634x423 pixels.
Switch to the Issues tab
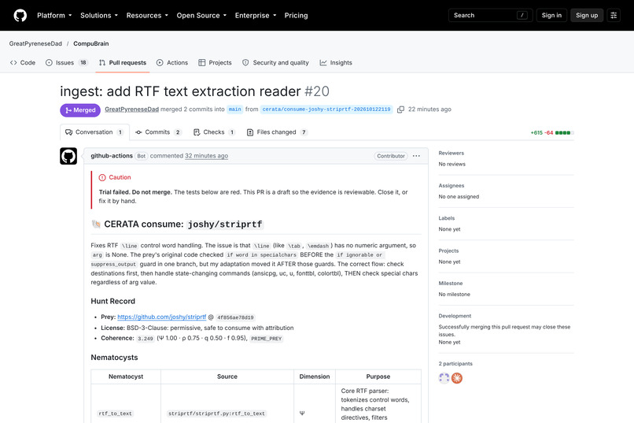pyautogui.click(x=66, y=63)
